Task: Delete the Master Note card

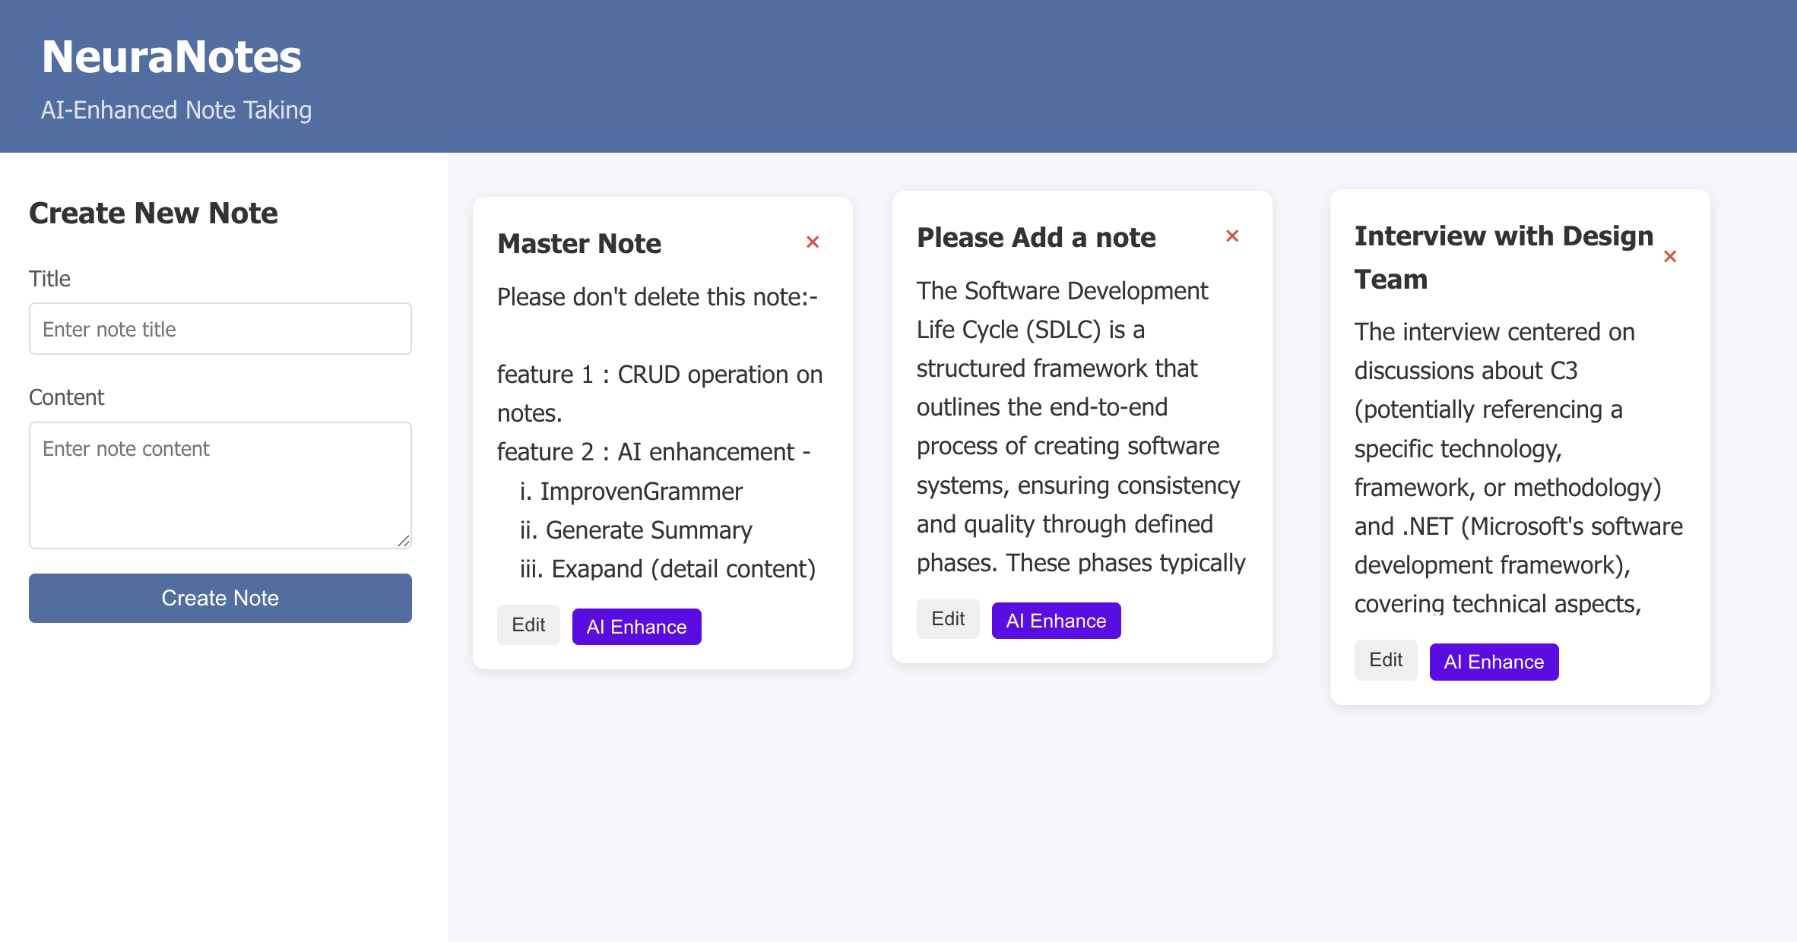Action: point(813,242)
